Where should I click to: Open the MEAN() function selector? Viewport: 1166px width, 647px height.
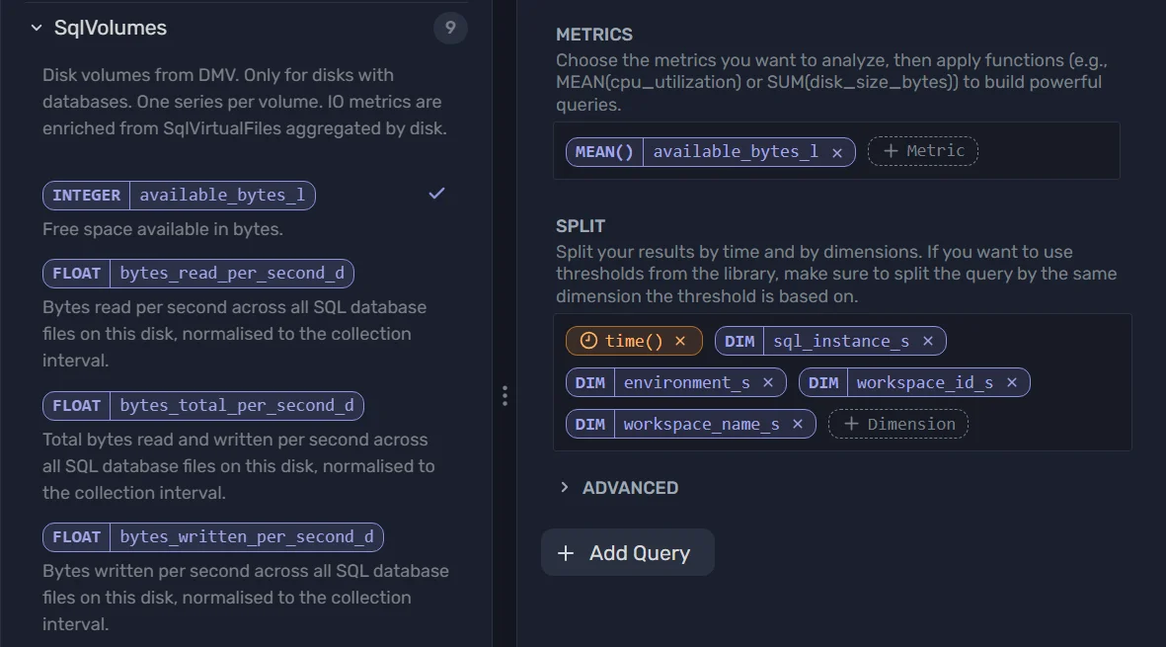coord(603,151)
